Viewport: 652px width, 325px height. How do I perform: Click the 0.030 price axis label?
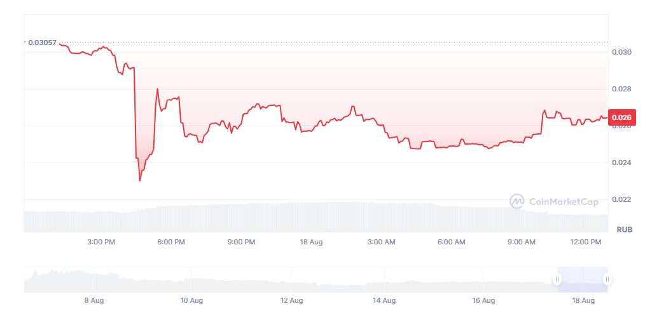tap(621, 52)
